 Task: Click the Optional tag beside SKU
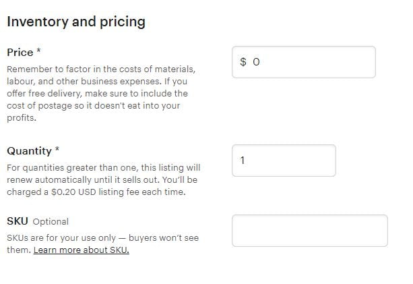(51, 221)
